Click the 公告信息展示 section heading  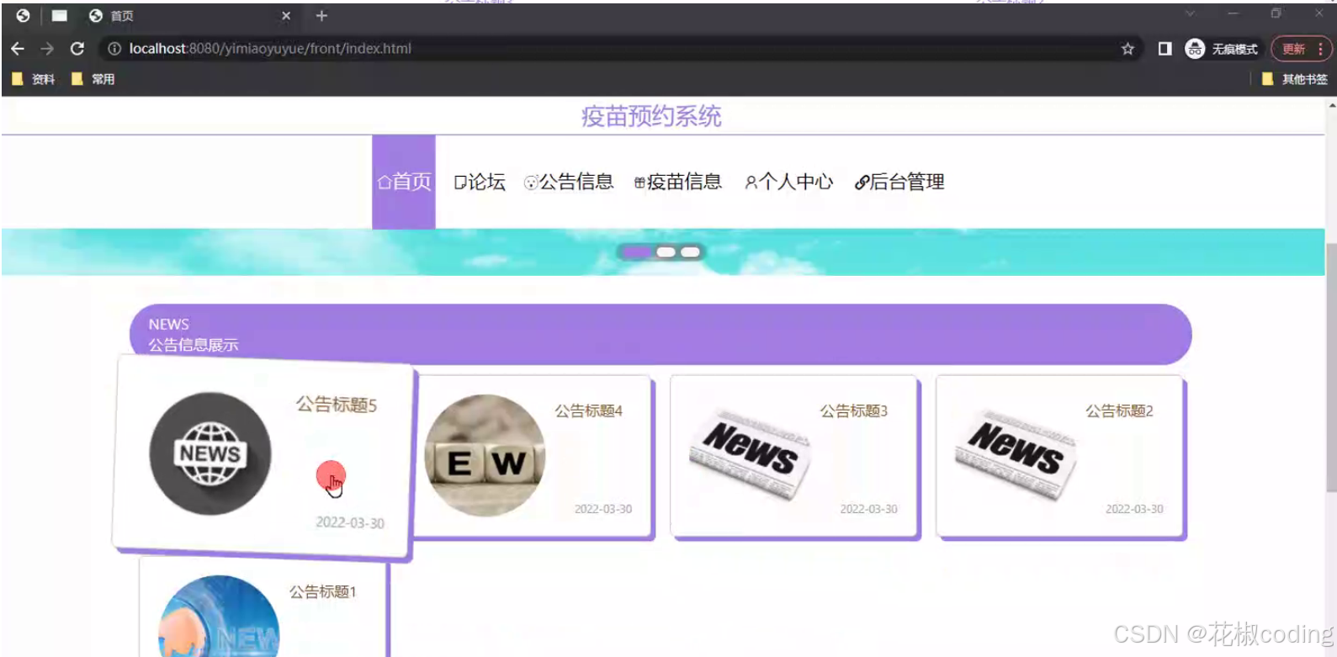click(x=194, y=345)
